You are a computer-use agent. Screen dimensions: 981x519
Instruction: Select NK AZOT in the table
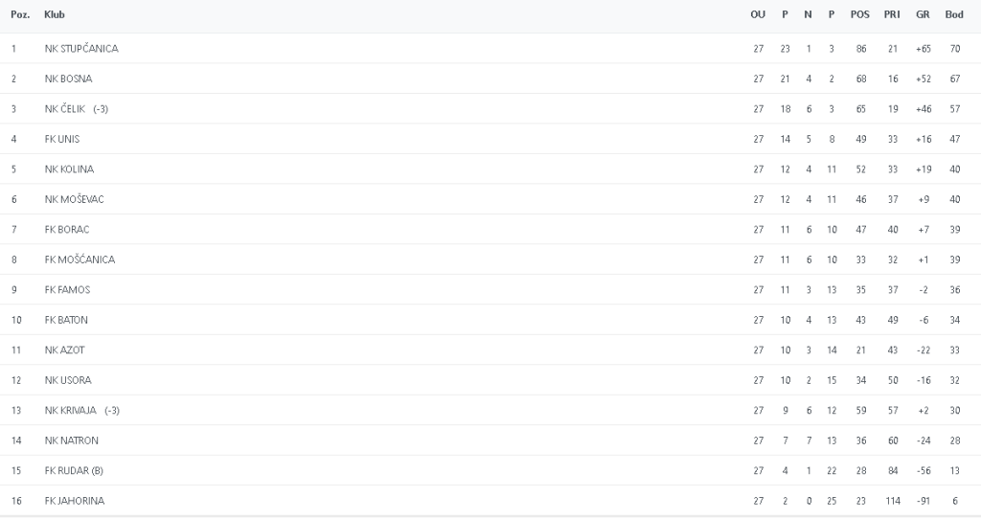pyautogui.click(x=64, y=350)
